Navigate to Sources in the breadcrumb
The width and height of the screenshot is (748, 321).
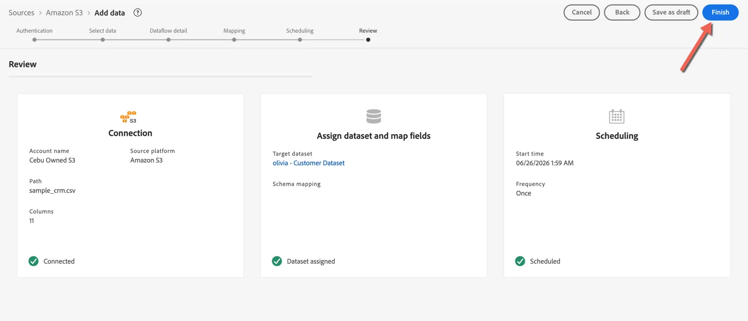(21, 13)
